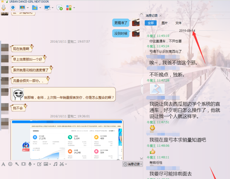Take a screenshot with scissors icon
The image size is (230, 179).
coord(62,164)
